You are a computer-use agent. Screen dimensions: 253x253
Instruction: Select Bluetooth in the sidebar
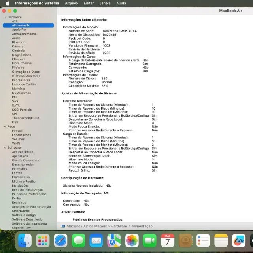(19, 42)
